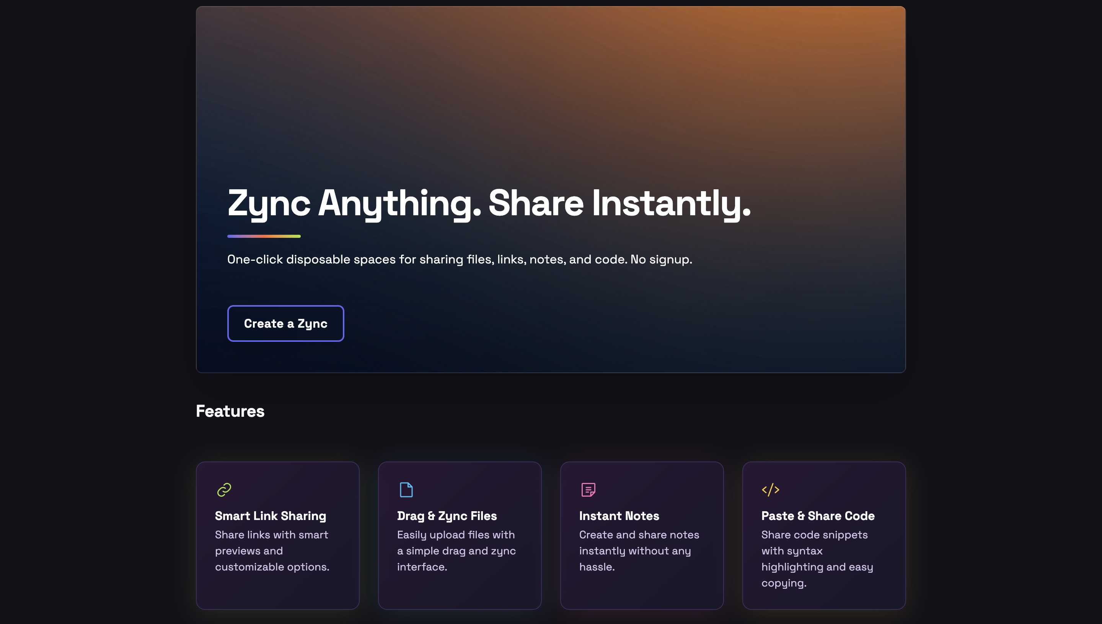Click the green chain link icon
The width and height of the screenshot is (1102, 624).
tap(224, 489)
